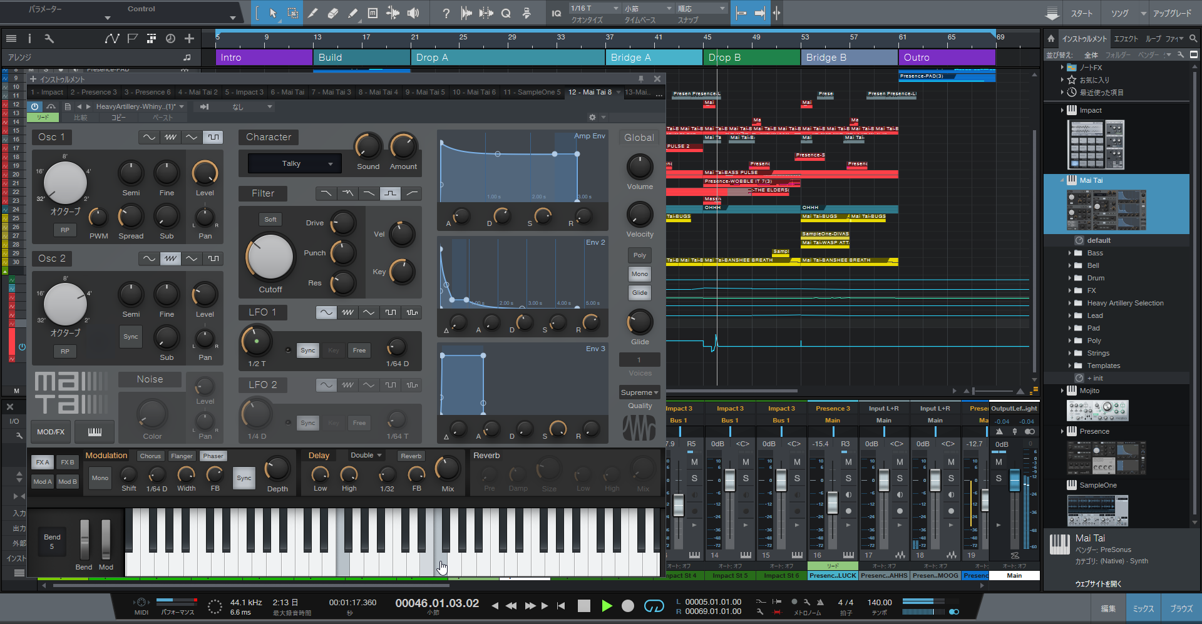Screen dimensions: 1202x624
Task: Open the ソング song page
Action: (x=1119, y=13)
